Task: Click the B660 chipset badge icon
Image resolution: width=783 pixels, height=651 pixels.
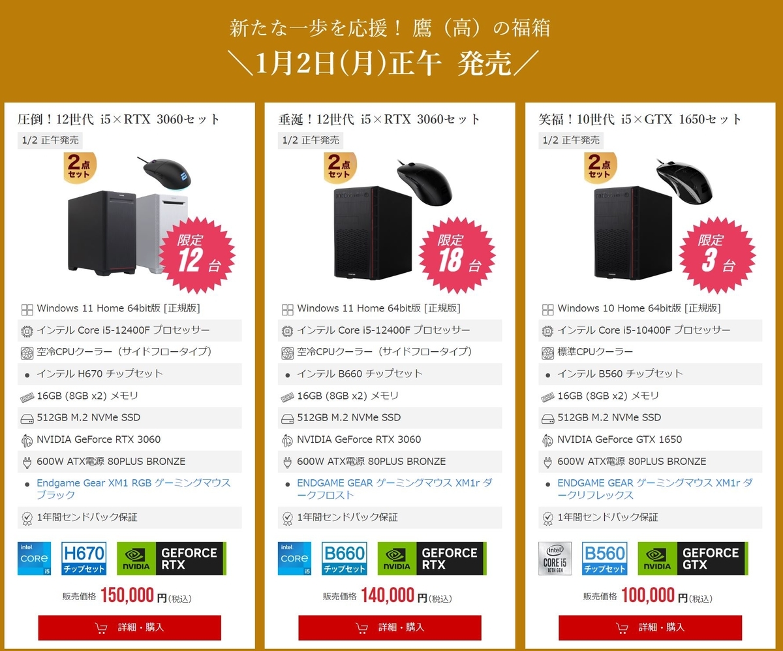Action: [344, 558]
